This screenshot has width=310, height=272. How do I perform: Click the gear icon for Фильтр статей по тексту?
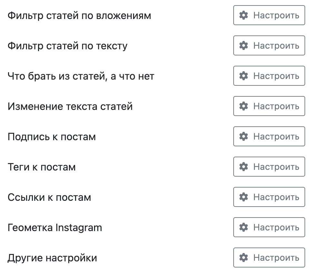pyautogui.click(x=244, y=45)
